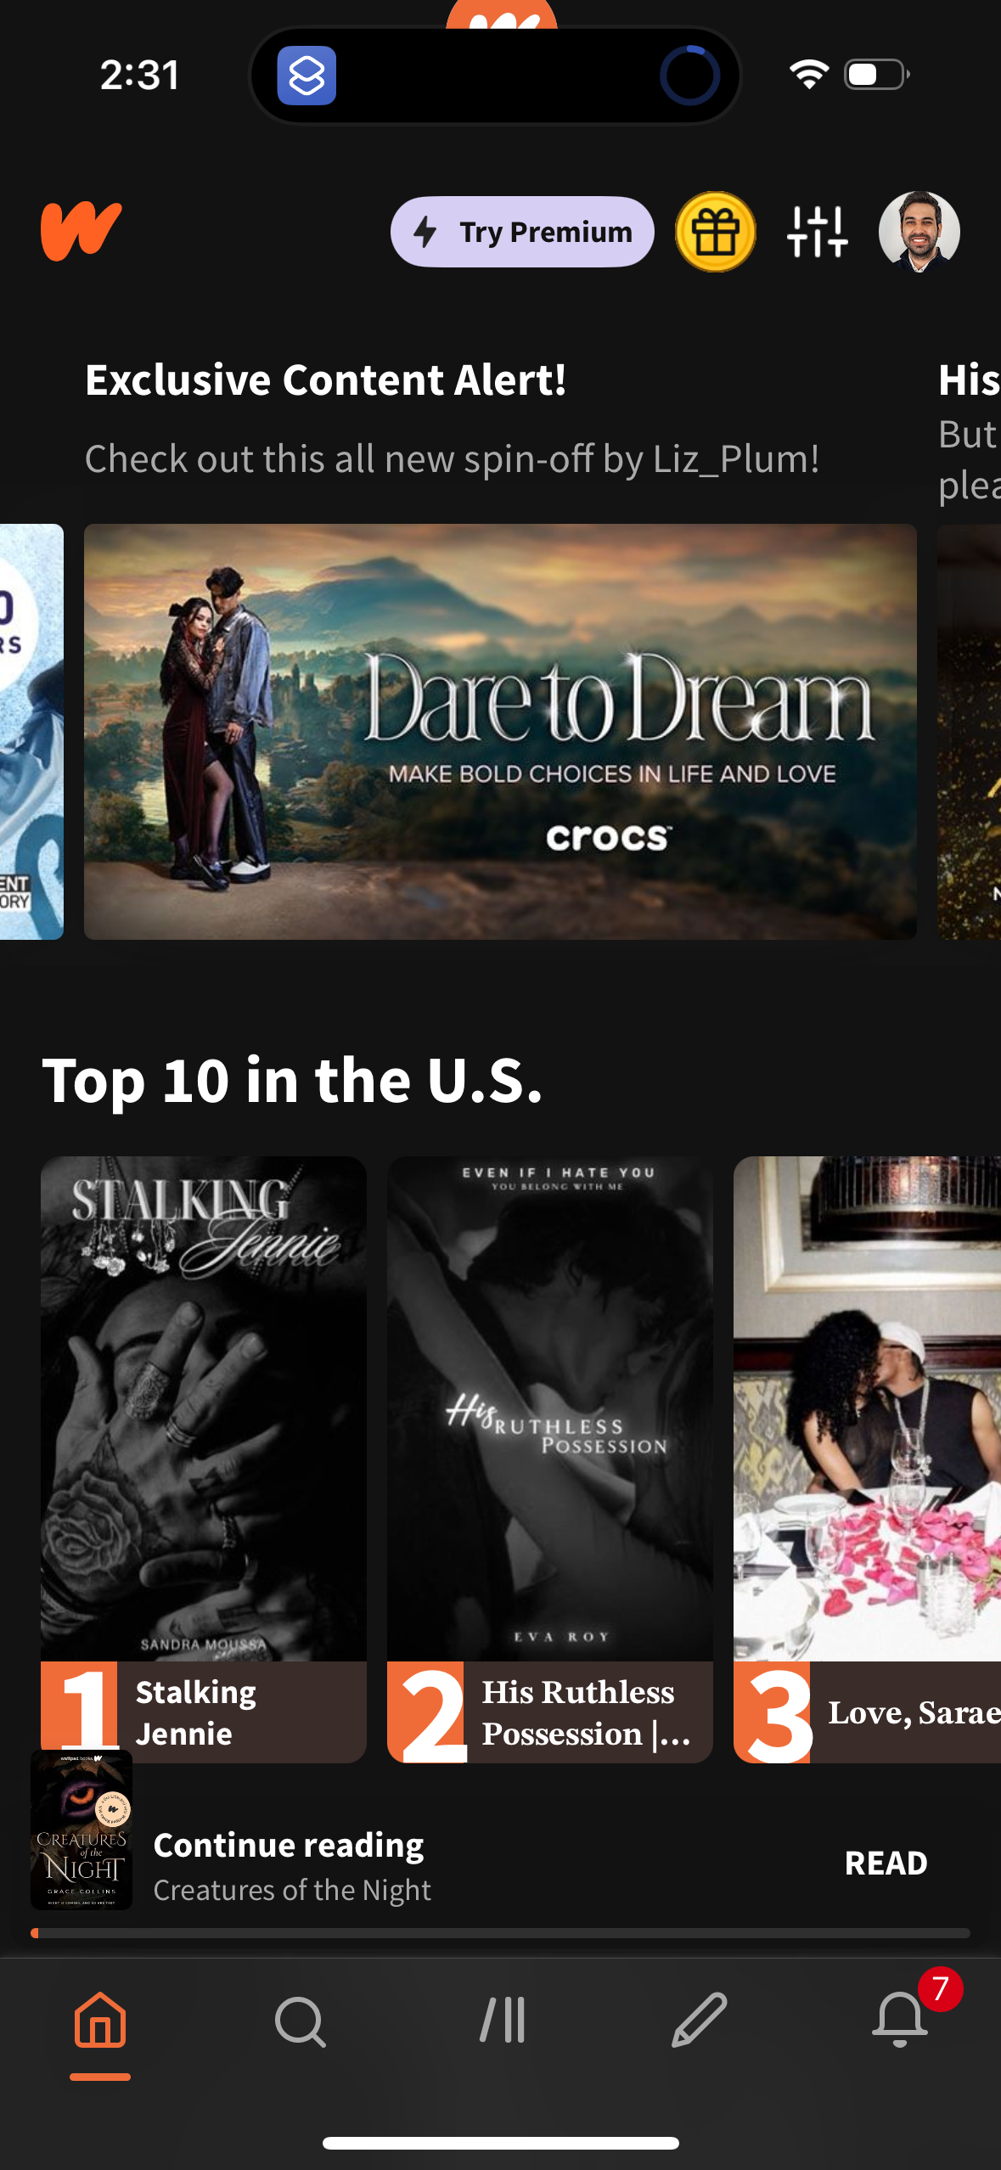Open the Love, Sarae story
Screen dimensions: 1001x2170
(x=867, y=1460)
